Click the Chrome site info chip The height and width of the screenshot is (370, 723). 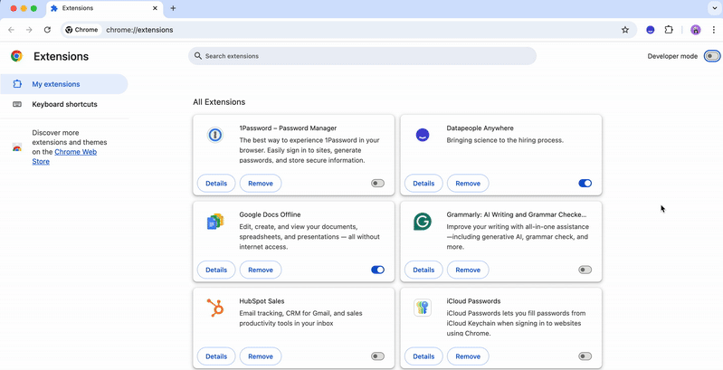(x=81, y=30)
